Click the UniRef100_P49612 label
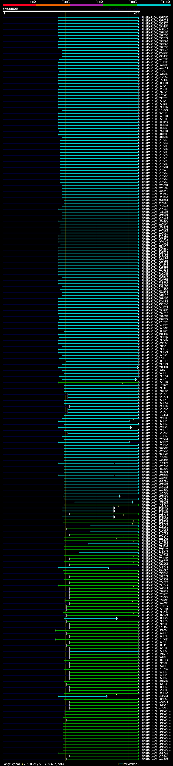Screen dimensions: 173x766 (155, 379)
